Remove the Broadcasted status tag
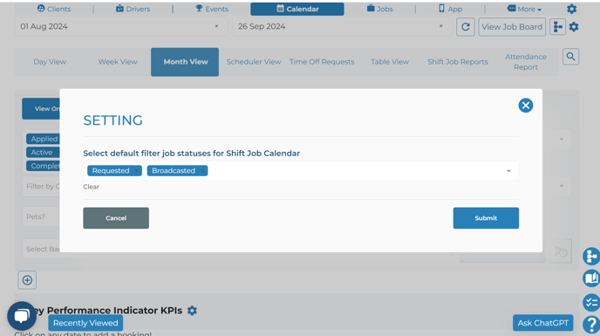Screen dimensions: 600x336 202,171
